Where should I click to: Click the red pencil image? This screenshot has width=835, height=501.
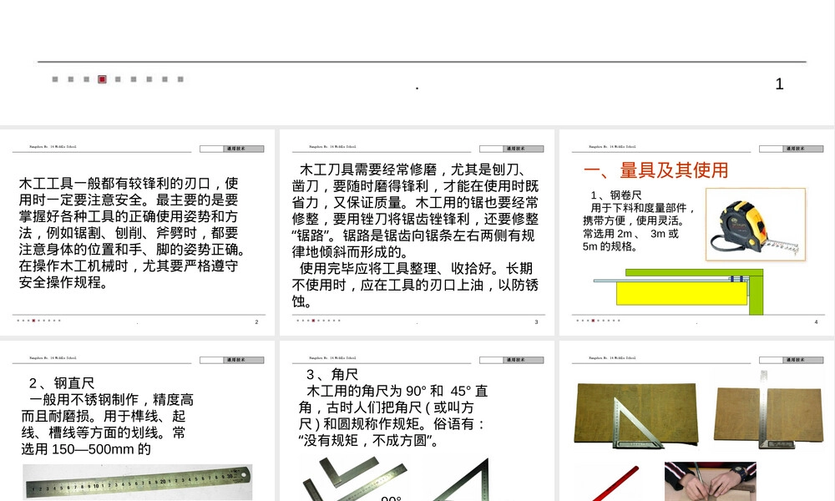tap(615, 483)
